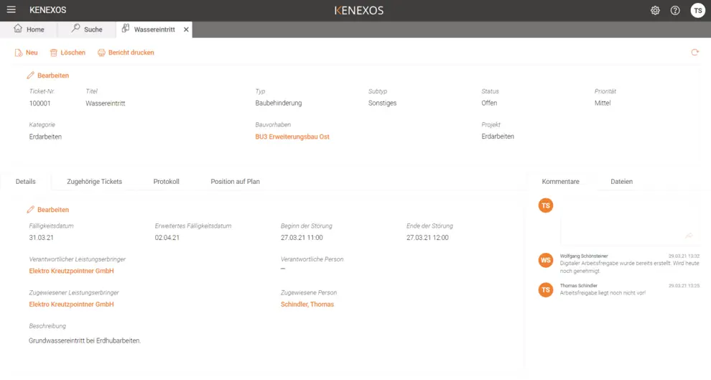Click the Baubehinderung type value
This screenshot has width=711, height=380.
coord(279,103)
